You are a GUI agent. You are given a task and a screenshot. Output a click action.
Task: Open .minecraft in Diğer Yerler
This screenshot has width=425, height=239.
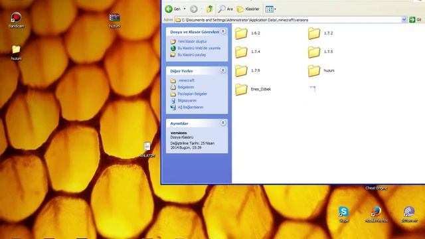tap(186, 80)
